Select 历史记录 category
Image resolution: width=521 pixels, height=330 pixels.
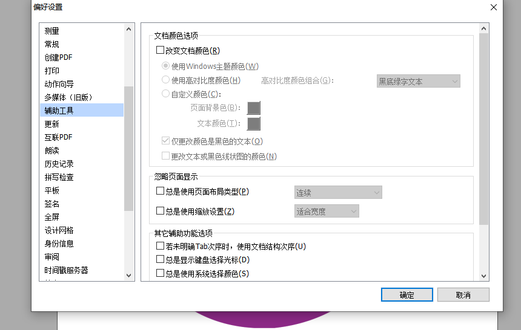[x=82, y=164]
